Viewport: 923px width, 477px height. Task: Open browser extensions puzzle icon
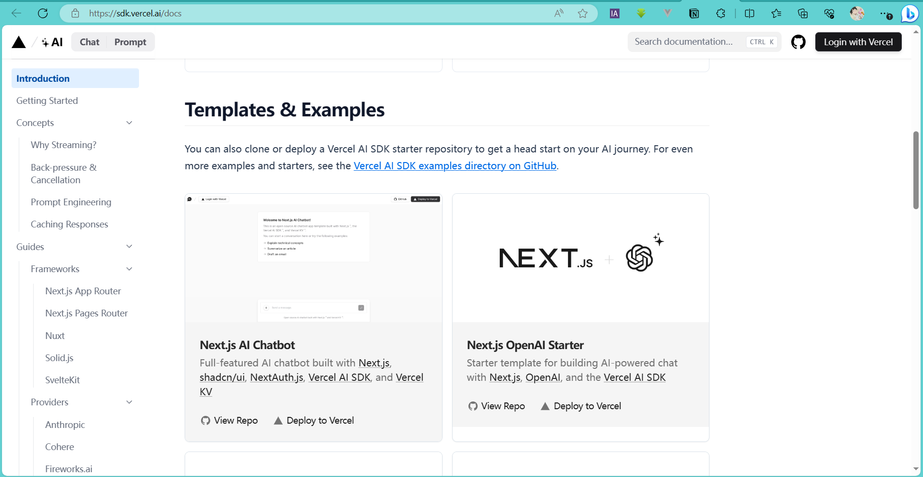[721, 13]
